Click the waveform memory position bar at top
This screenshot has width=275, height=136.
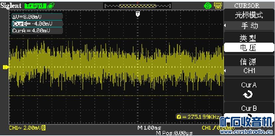coord(138,6)
